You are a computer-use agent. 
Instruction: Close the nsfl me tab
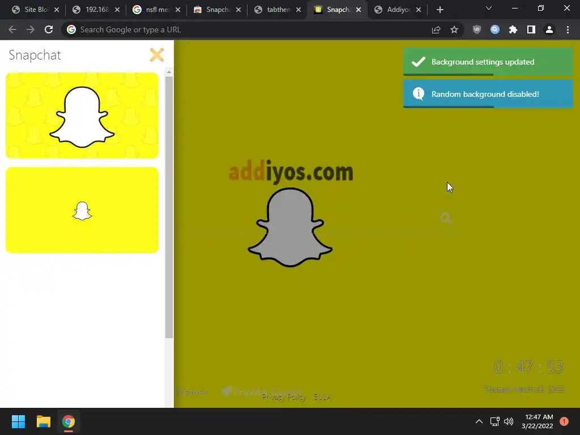point(178,10)
